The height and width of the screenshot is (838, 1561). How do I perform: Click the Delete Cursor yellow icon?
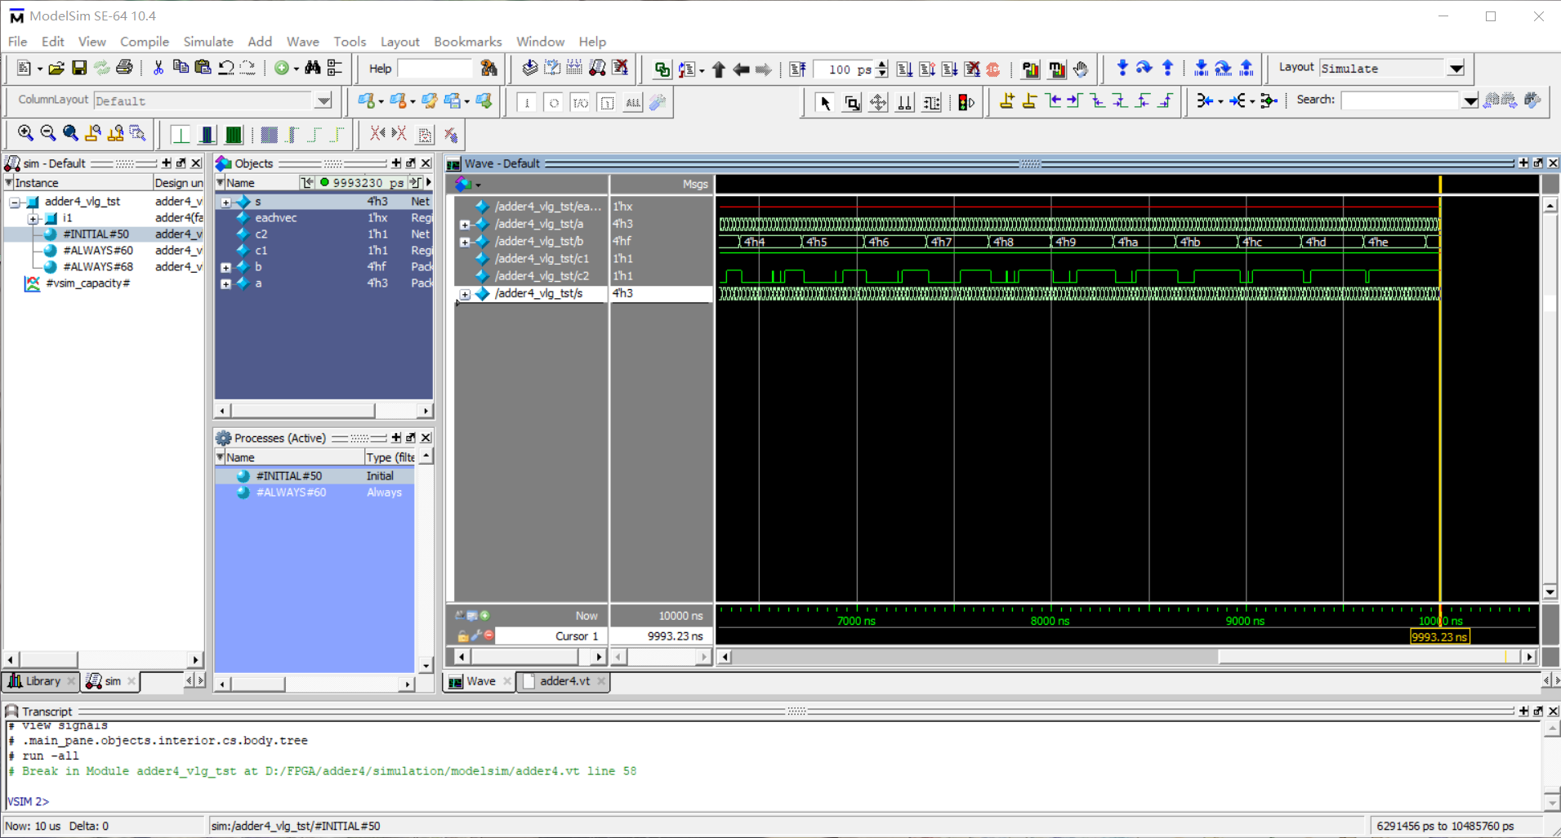[1030, 101]
